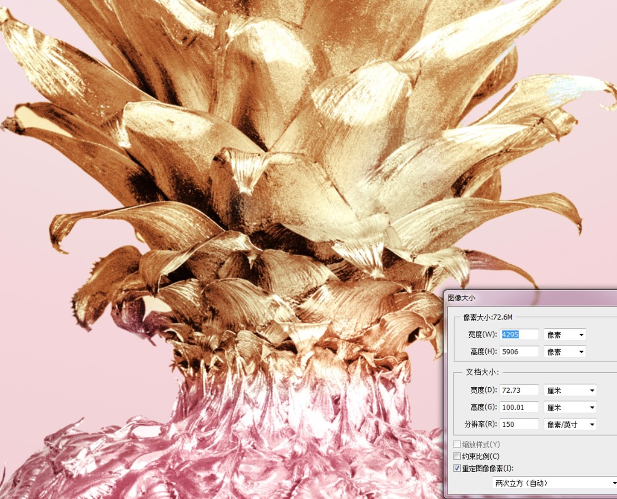Open the document height unit dropdown 厘米

coord(570,407)
